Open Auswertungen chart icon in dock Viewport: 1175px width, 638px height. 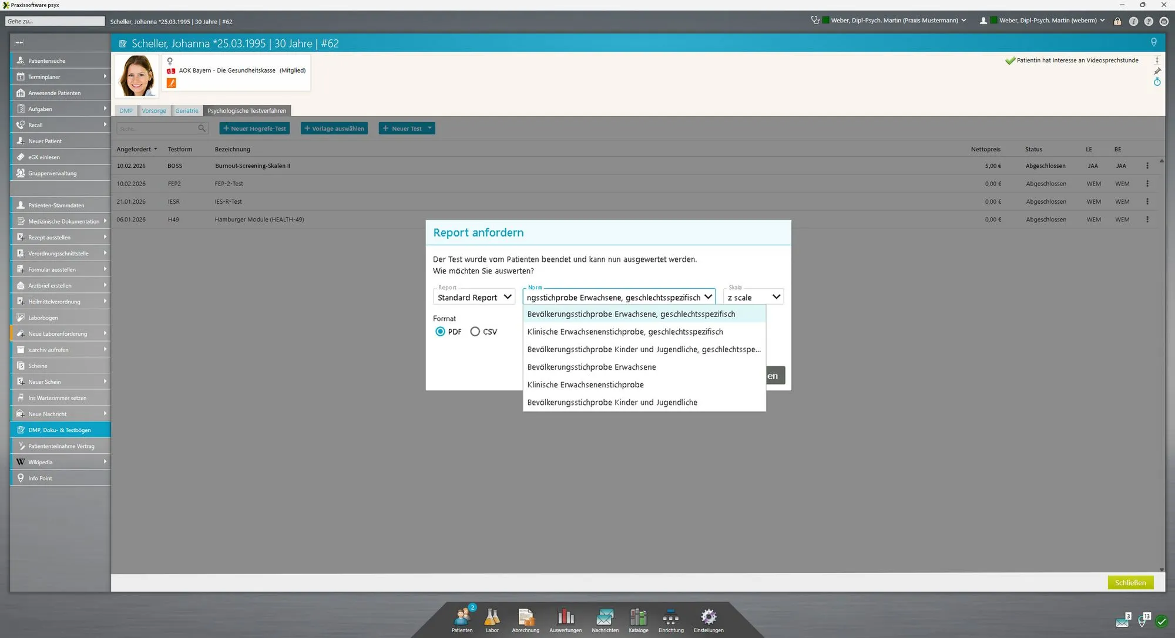coord(565,620)
